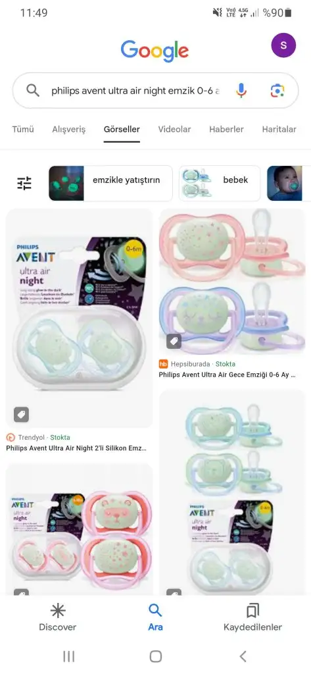Viewport: 311px width, 674px height.
Task: Tap the search query text field
Action: (135, 91)
